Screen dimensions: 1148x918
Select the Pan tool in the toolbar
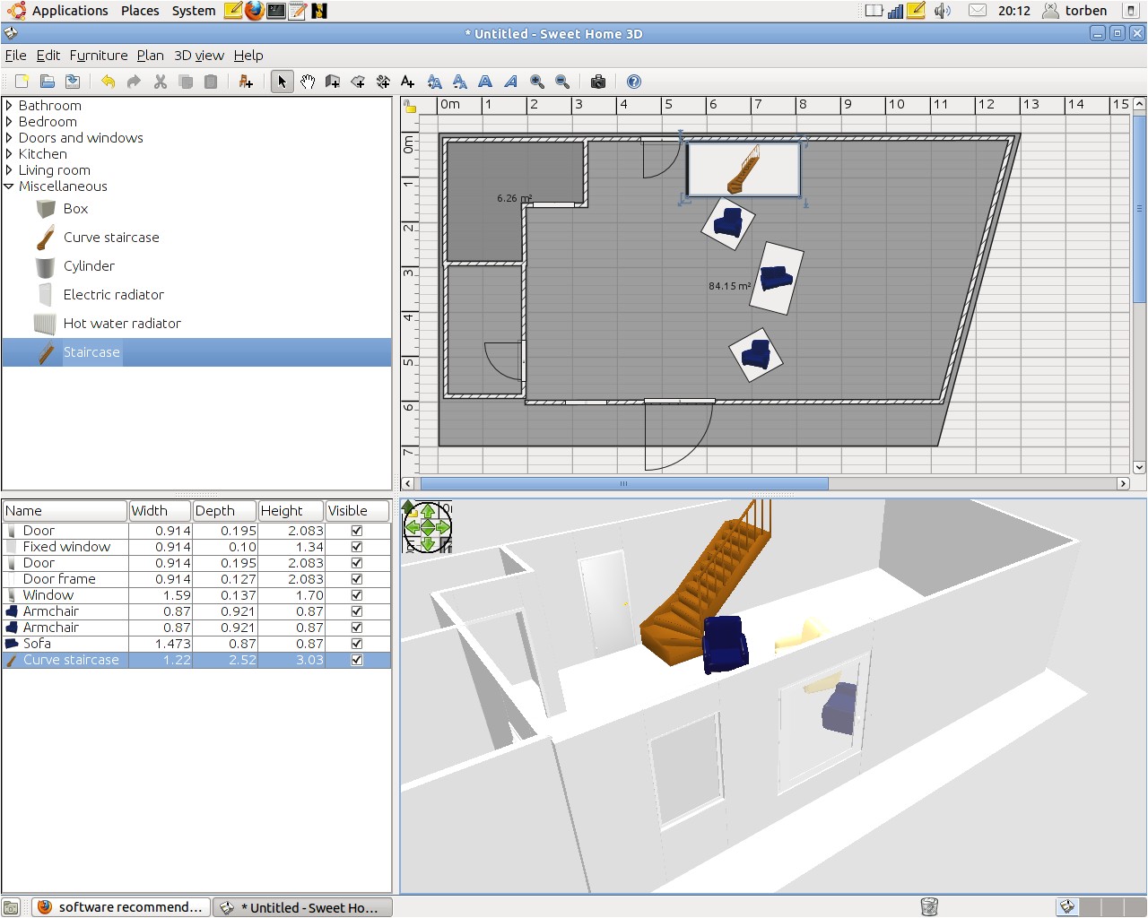pyautogui.click(x=308, y=82)
